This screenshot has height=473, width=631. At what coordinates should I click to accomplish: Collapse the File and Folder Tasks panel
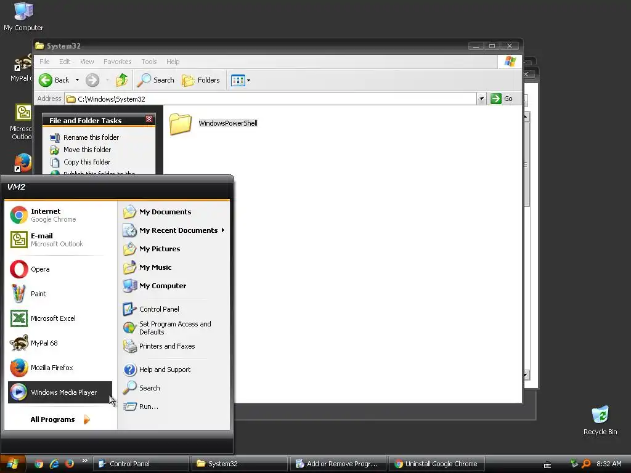pyautogui.click(x=149, y=119)
